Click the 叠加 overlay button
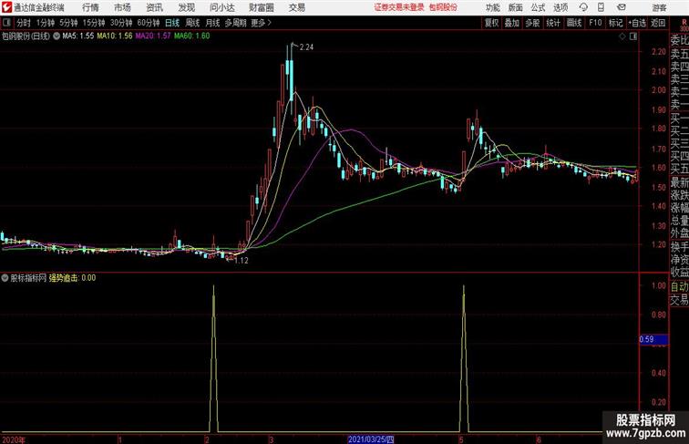The image size is (689, 444). tap(512, 23)
